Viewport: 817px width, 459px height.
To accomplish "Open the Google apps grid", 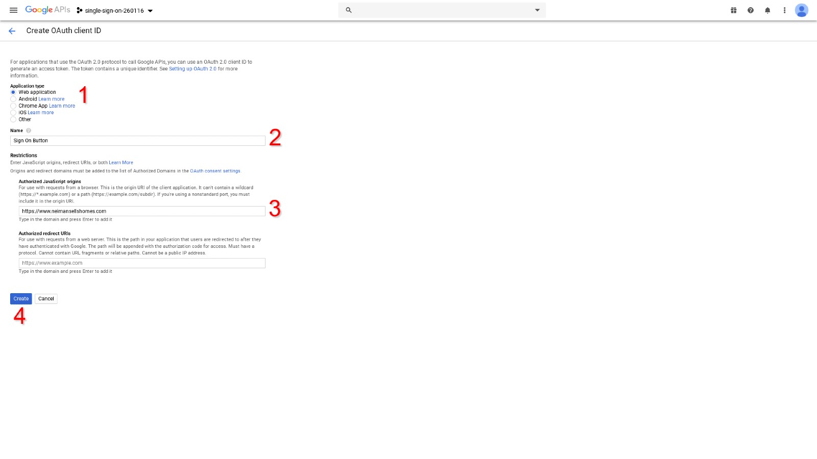I will (733, 10).
